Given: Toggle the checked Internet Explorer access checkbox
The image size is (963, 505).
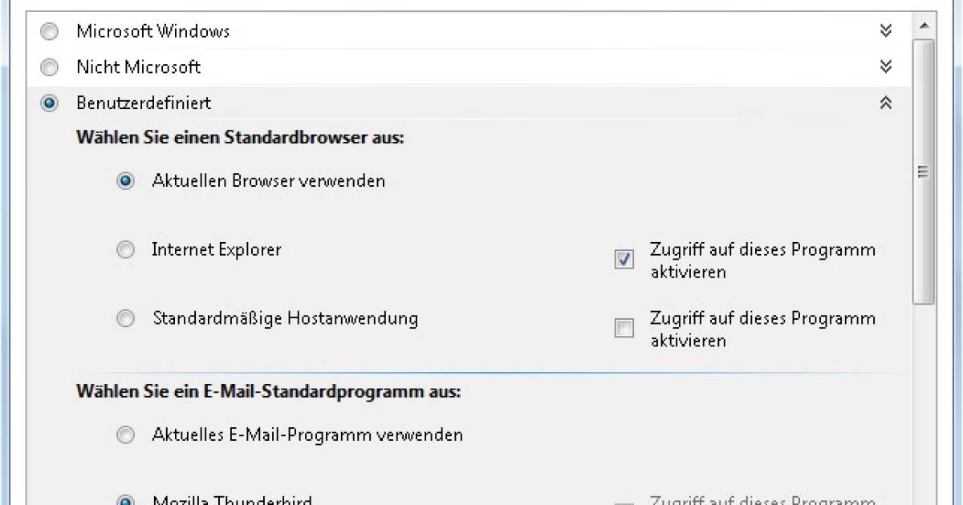Looking at the screenshot, I should click(624, 259).
